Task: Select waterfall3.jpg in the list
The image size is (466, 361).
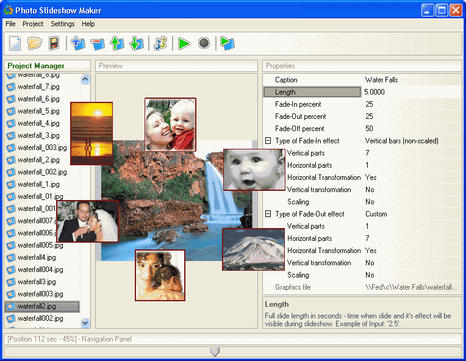Action: pos(37,282)
